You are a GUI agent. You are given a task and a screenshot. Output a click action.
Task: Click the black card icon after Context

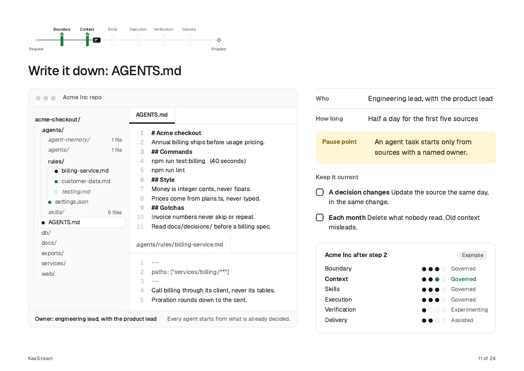tap(97, 40)
